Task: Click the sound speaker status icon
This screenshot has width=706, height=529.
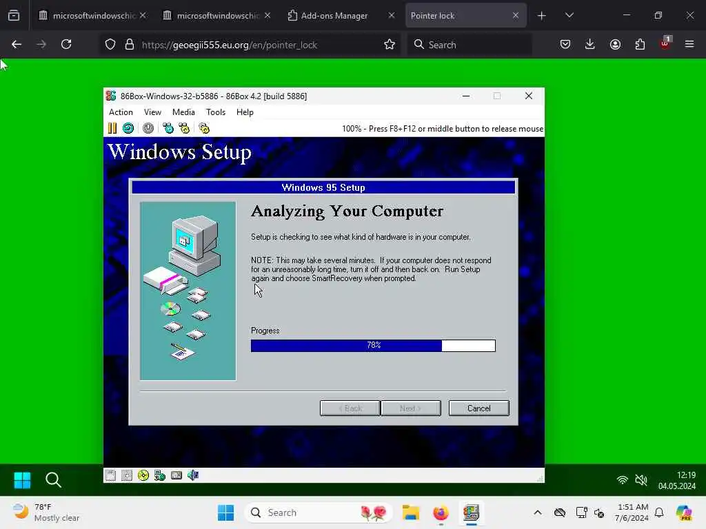Action: [x=193, y=475]
